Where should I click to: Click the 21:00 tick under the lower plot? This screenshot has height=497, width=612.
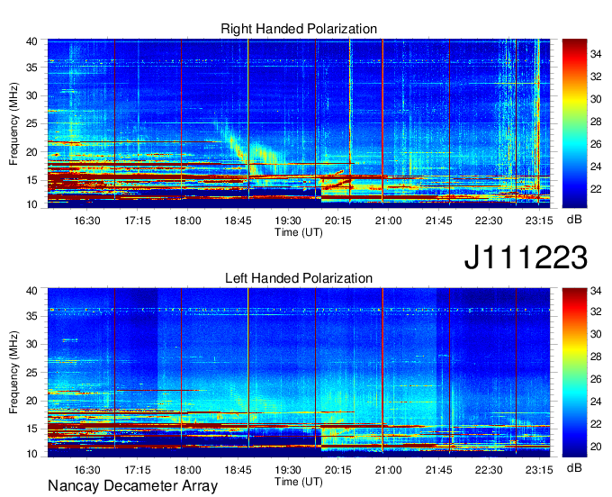pyautogui.click(x=389, y=470)
